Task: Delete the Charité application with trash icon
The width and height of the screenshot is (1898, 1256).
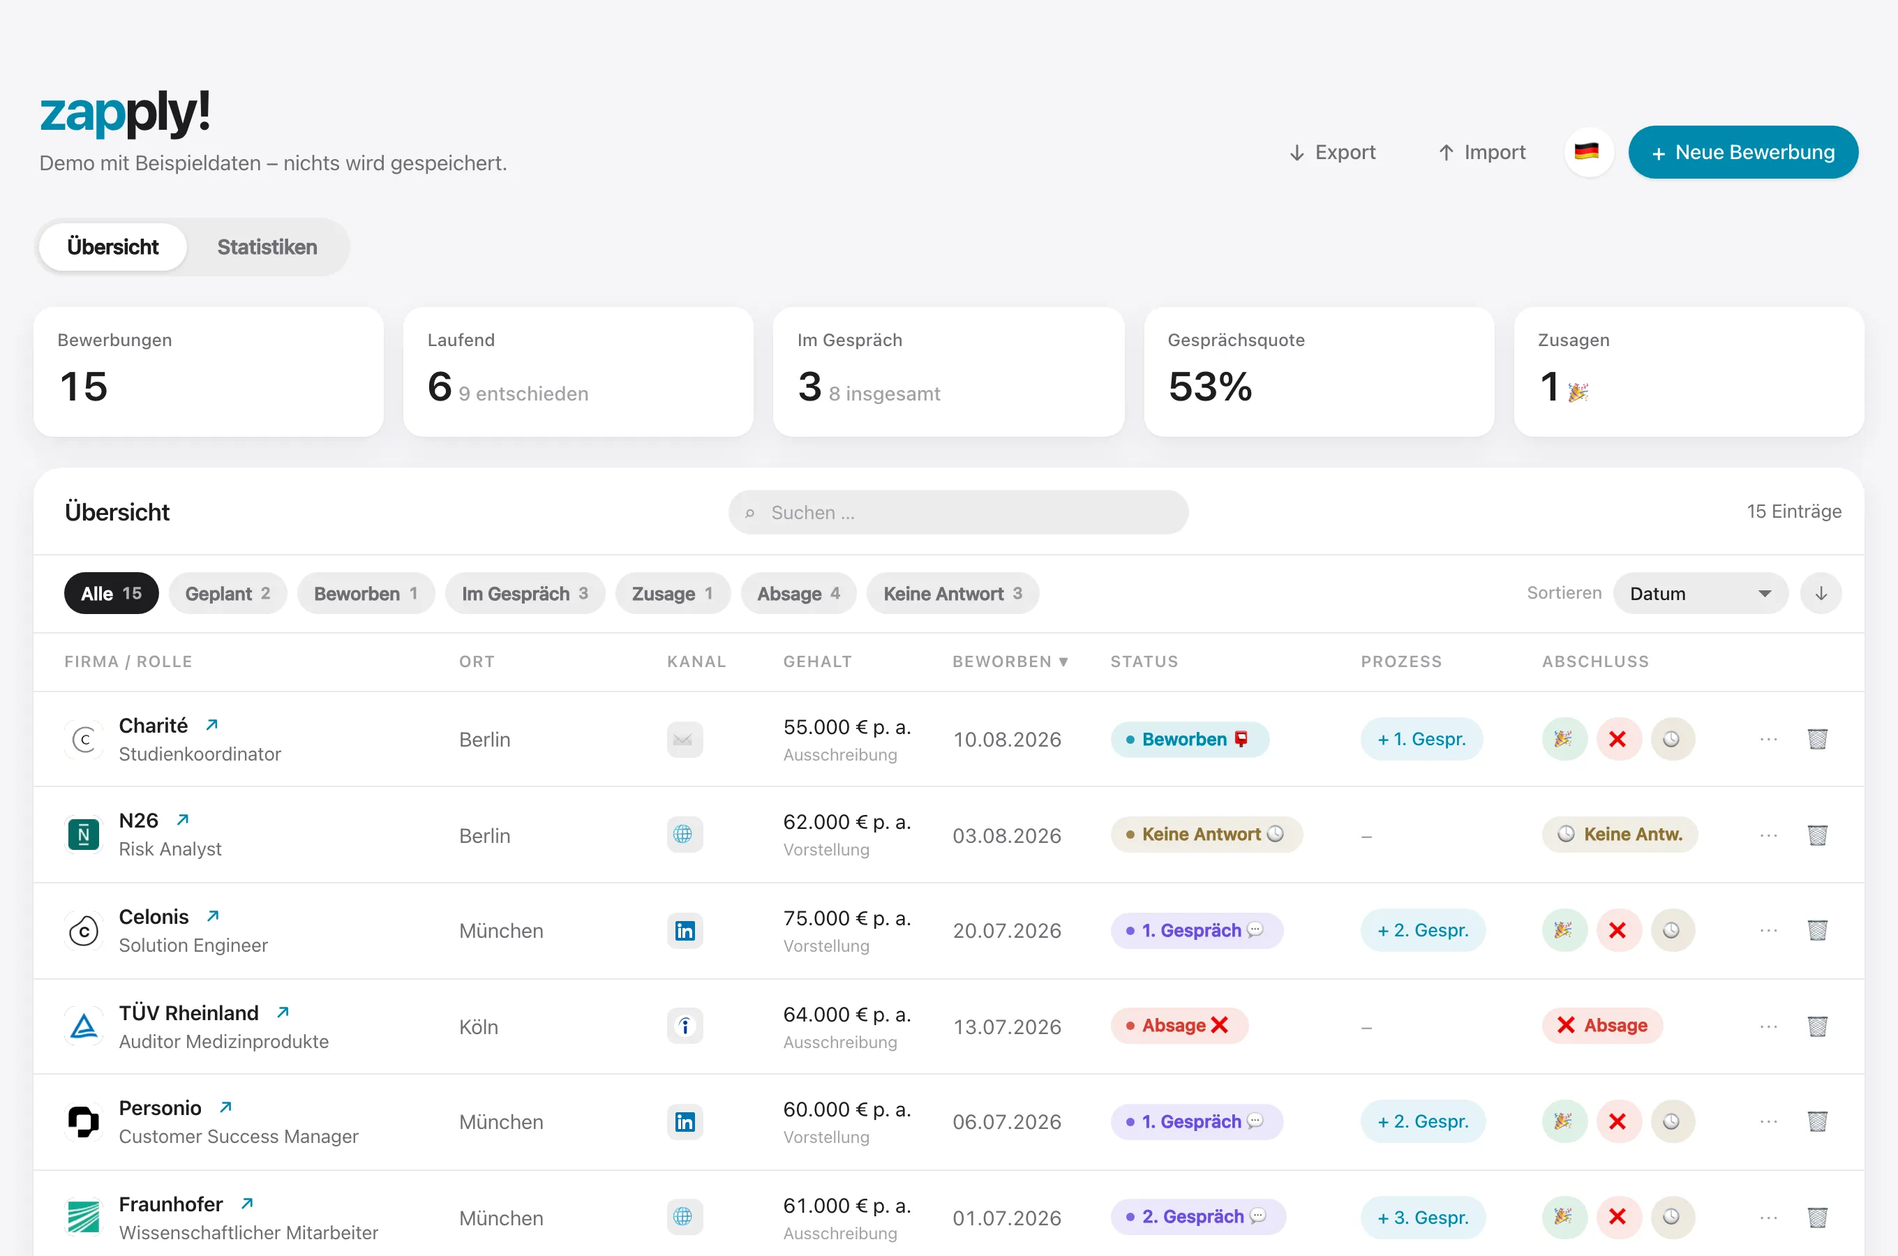Action: [x=1817, y=738]
